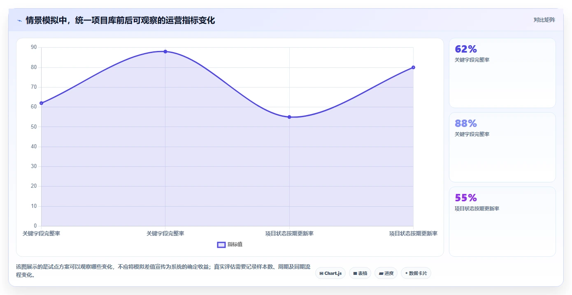Click the chart data point at value 80

click(x=413, y=67)
